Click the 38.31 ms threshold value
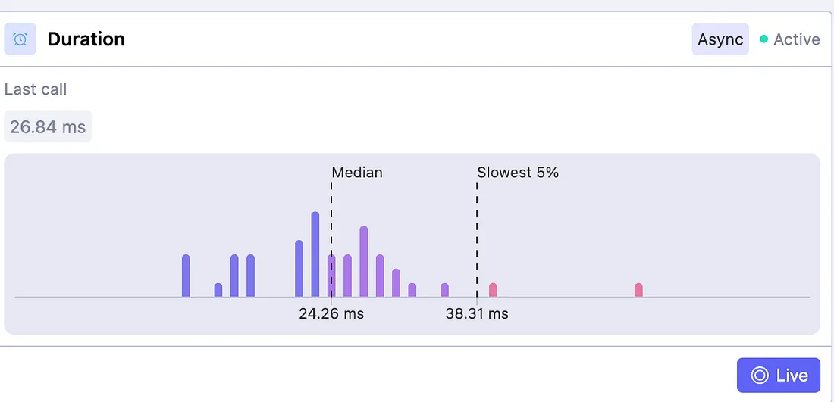Image resolution: width=834 pixels, height=402 pixels. (477, 313)
